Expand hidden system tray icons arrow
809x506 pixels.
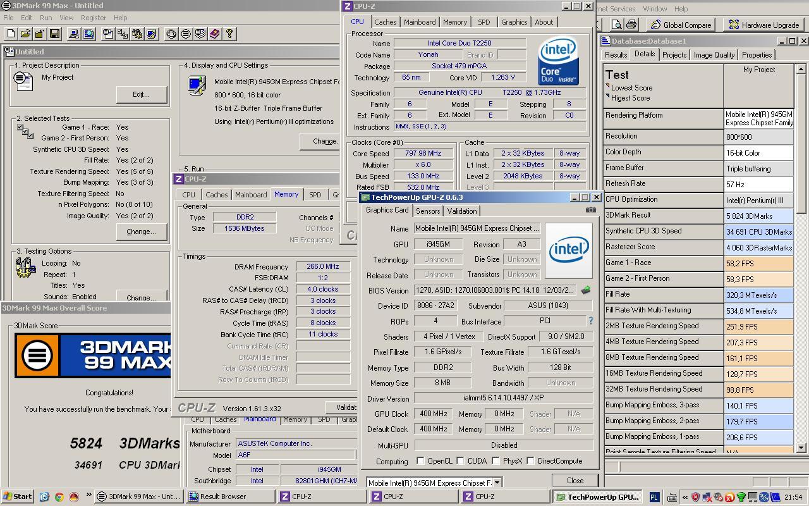(685, 497)
